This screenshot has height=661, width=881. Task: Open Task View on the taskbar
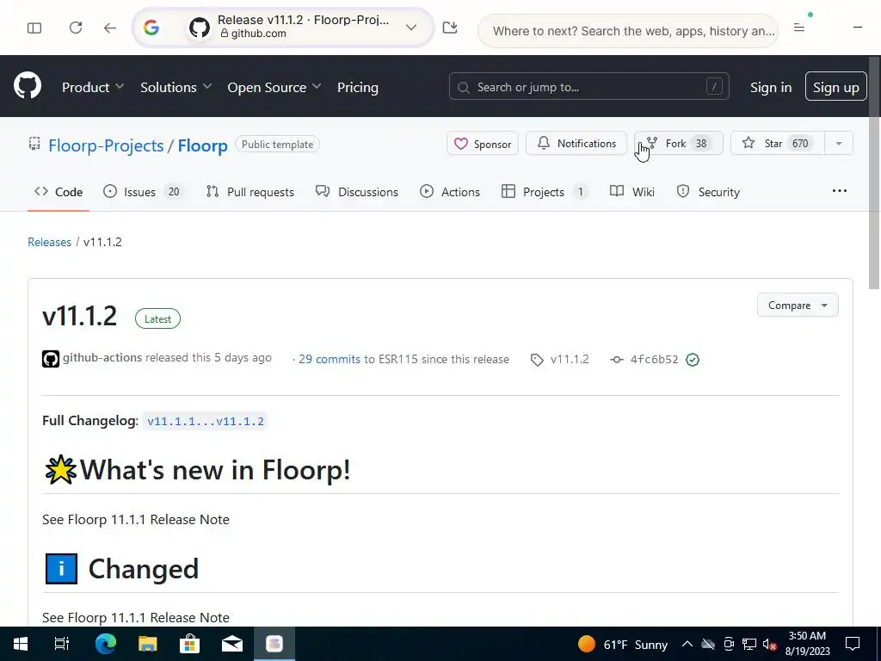tap(62, 644)
